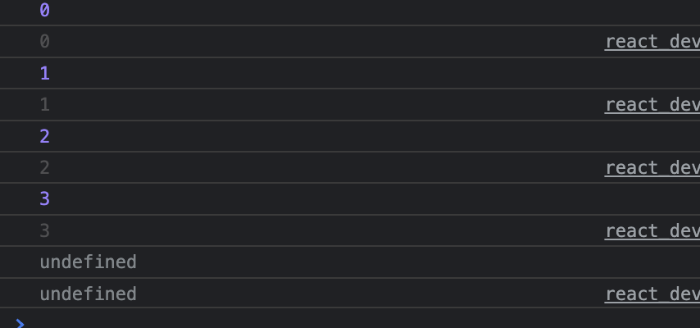Open react_dev link next to second undefined

[652, 294]
